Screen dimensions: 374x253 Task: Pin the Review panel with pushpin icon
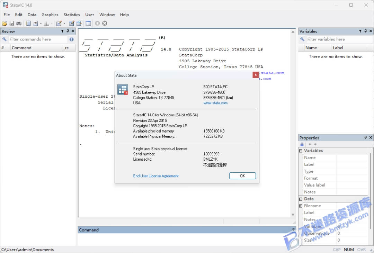(x=68, y=31)
